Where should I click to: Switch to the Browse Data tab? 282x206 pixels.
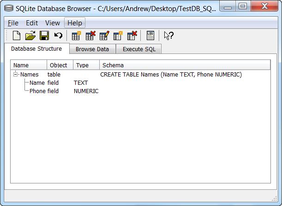pos(92,49)
